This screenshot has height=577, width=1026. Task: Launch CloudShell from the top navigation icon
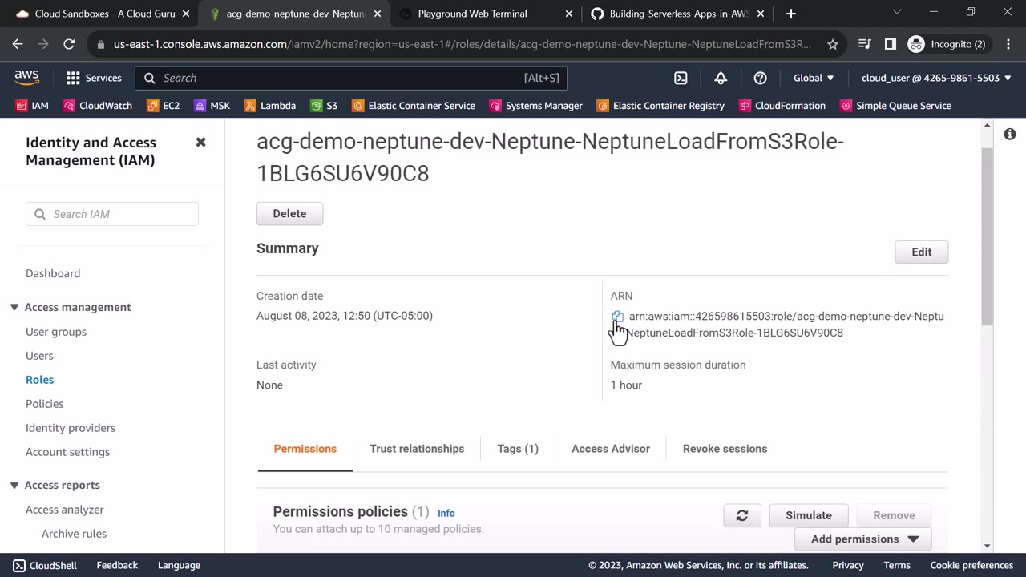click(681, 78)
